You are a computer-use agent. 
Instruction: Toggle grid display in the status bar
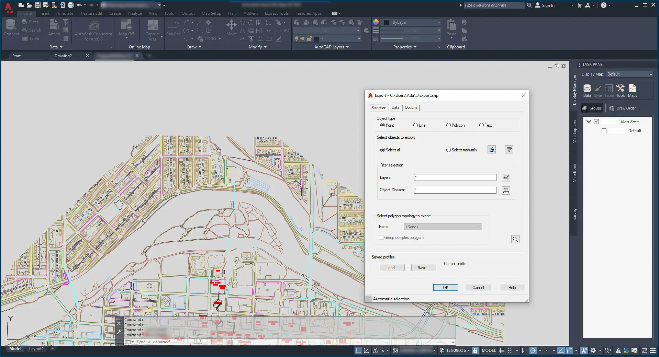tap(502, 350)
